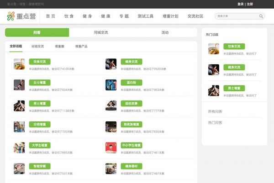Click the 重点营 site logo
The height and width of the screenshot is (183, 274).
coord(21,16)
